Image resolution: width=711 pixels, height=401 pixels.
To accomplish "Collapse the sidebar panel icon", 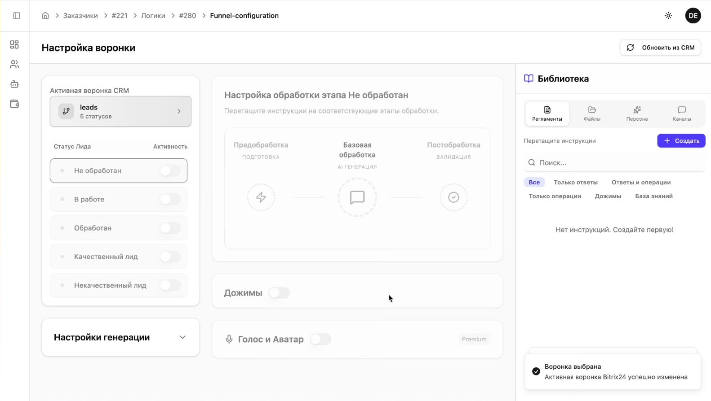I will point(17,16).
